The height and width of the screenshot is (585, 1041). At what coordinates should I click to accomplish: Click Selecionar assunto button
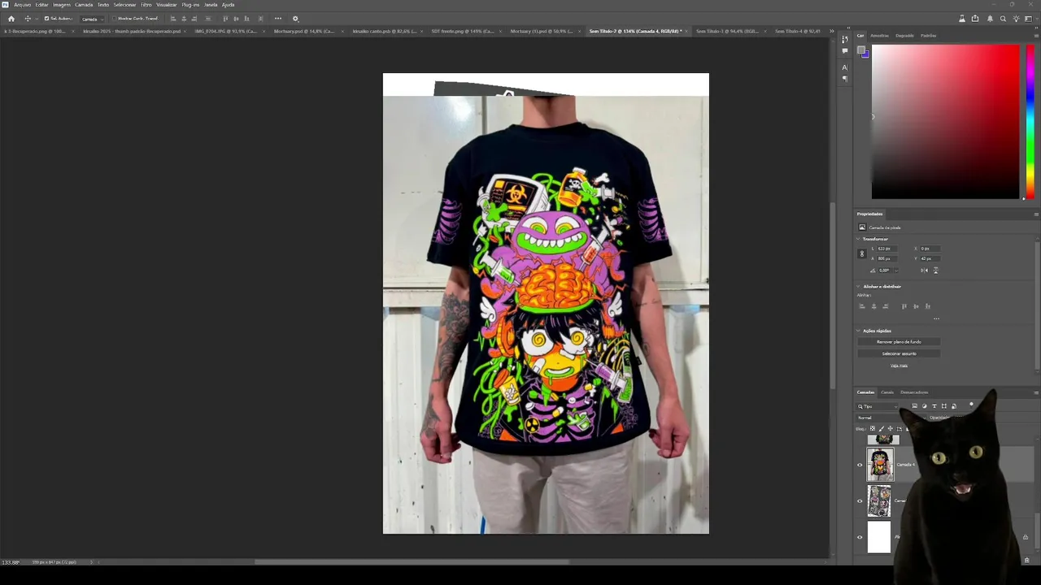899,353
